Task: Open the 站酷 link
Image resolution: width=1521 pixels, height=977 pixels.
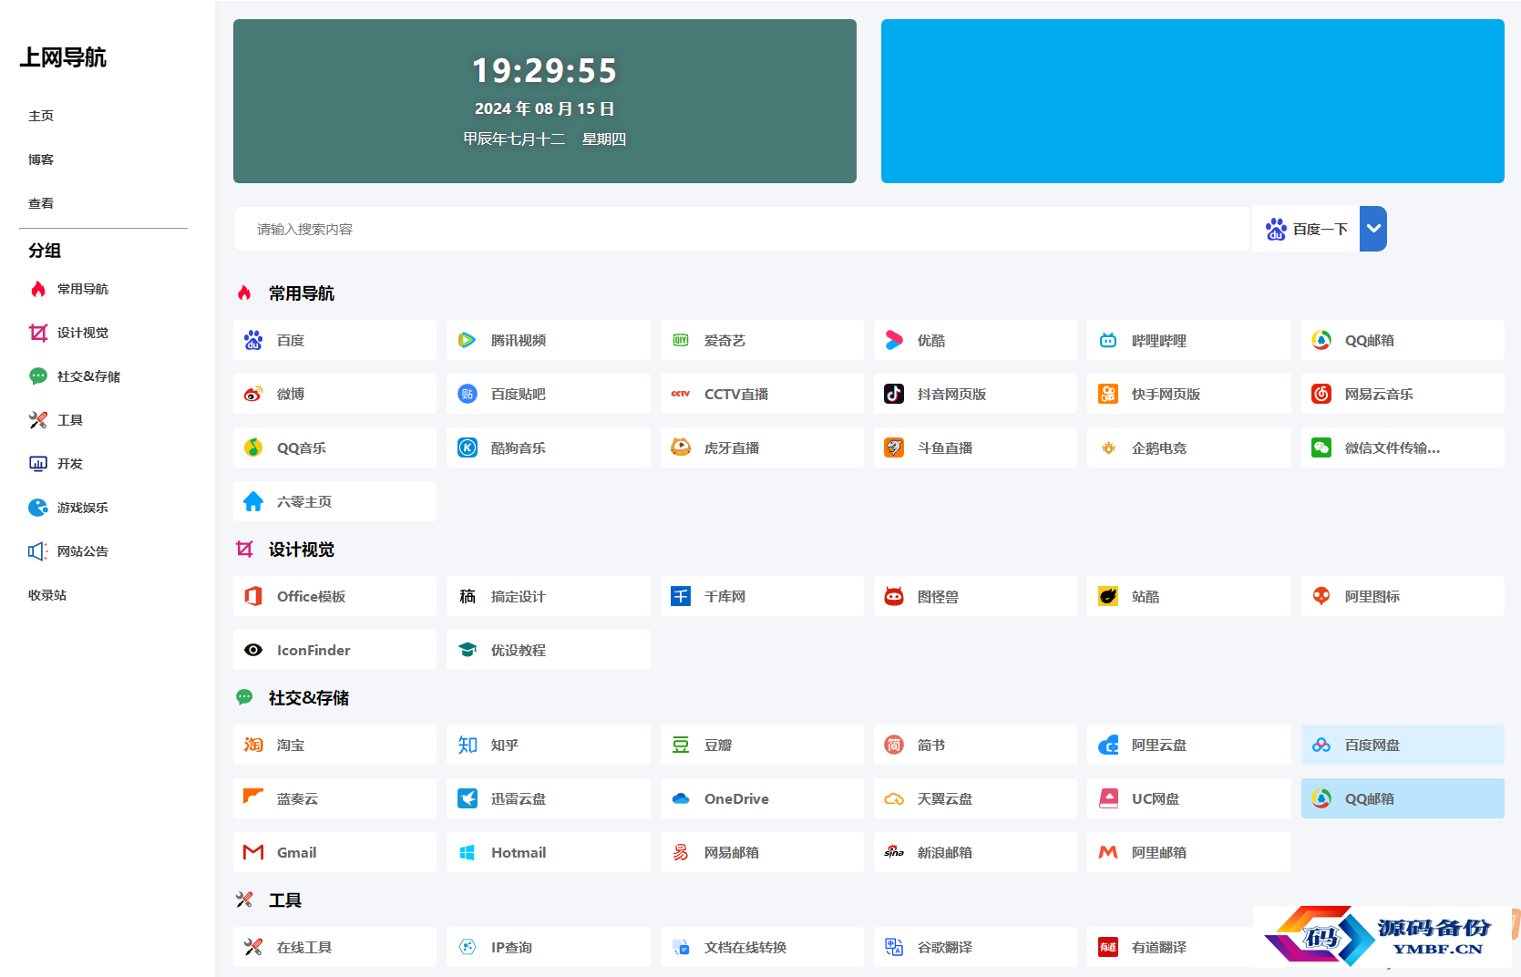Action: (1189, 596)
